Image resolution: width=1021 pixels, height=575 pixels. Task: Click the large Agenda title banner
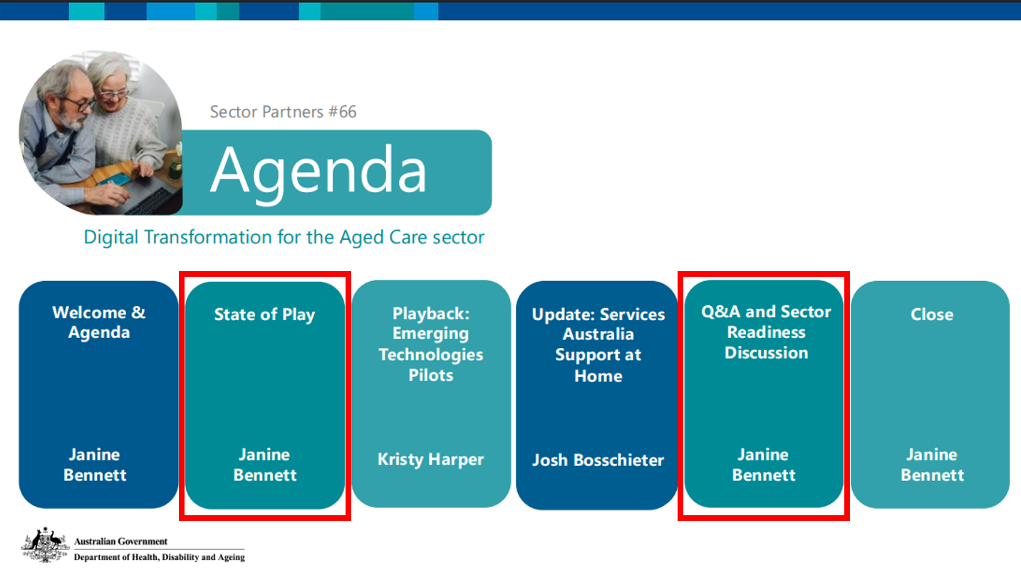[335, 172]
